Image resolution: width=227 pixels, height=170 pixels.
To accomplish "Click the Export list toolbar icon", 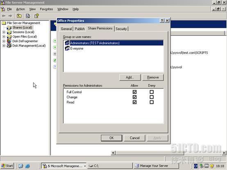I will tap(27, 16).
